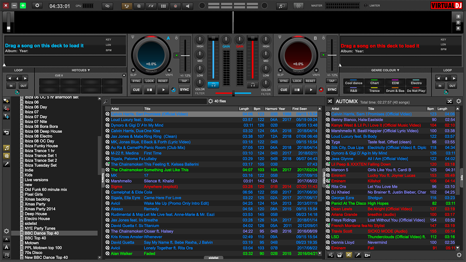
Task: Decrease deck B loop length arrow
Action: [438, 78]
